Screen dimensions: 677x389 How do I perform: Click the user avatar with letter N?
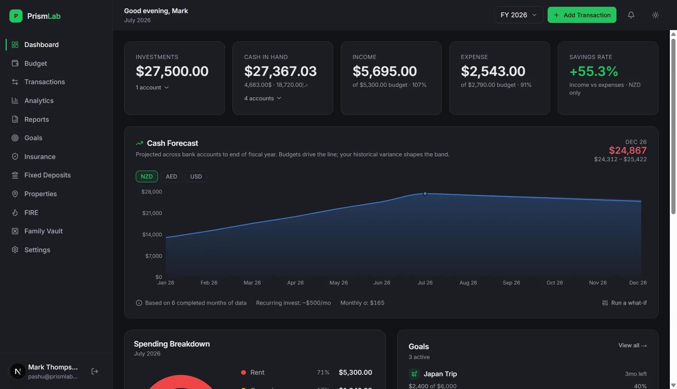tap(18, 371)
